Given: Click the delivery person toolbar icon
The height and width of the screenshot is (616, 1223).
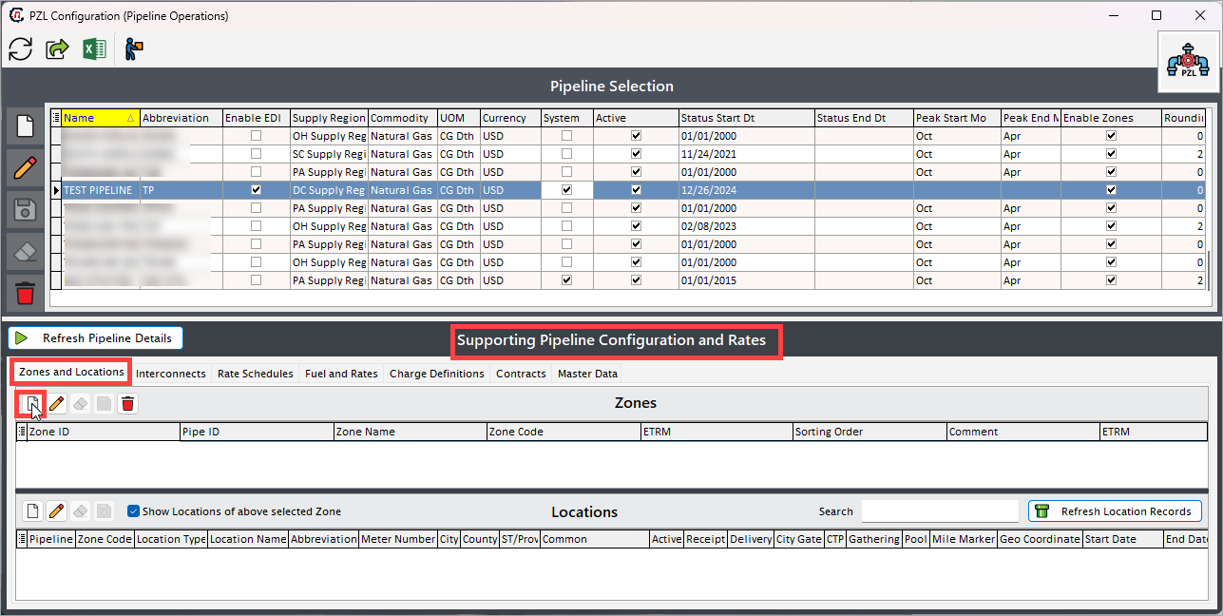Looking at the screenshot, I should click(134, 49).
